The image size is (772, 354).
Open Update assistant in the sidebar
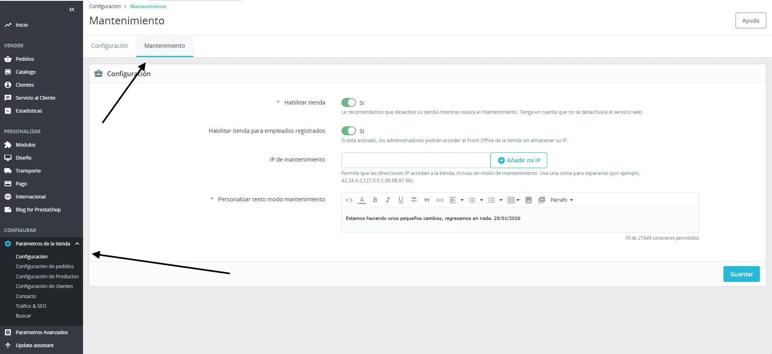(34, 345)
